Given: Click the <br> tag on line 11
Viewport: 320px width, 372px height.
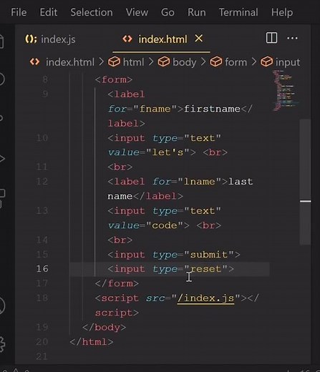Looking at the screenshot, I should (x=120, y=167).
